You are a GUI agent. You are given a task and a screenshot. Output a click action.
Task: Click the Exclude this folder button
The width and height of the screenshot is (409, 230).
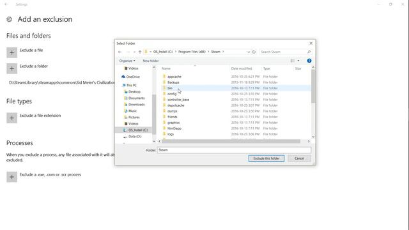coord(266,158)
